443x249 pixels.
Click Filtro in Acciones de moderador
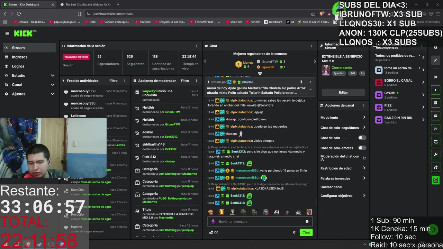(185, 81)
